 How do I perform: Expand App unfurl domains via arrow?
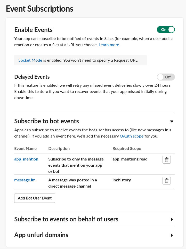tap(172, 235)
